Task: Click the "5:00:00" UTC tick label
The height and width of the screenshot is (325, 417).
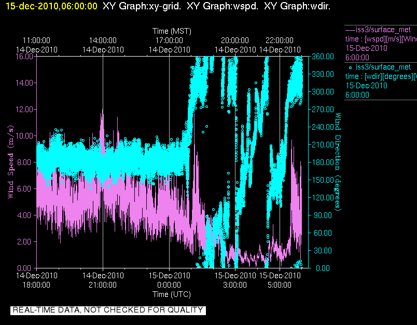Action: (280, 285)
